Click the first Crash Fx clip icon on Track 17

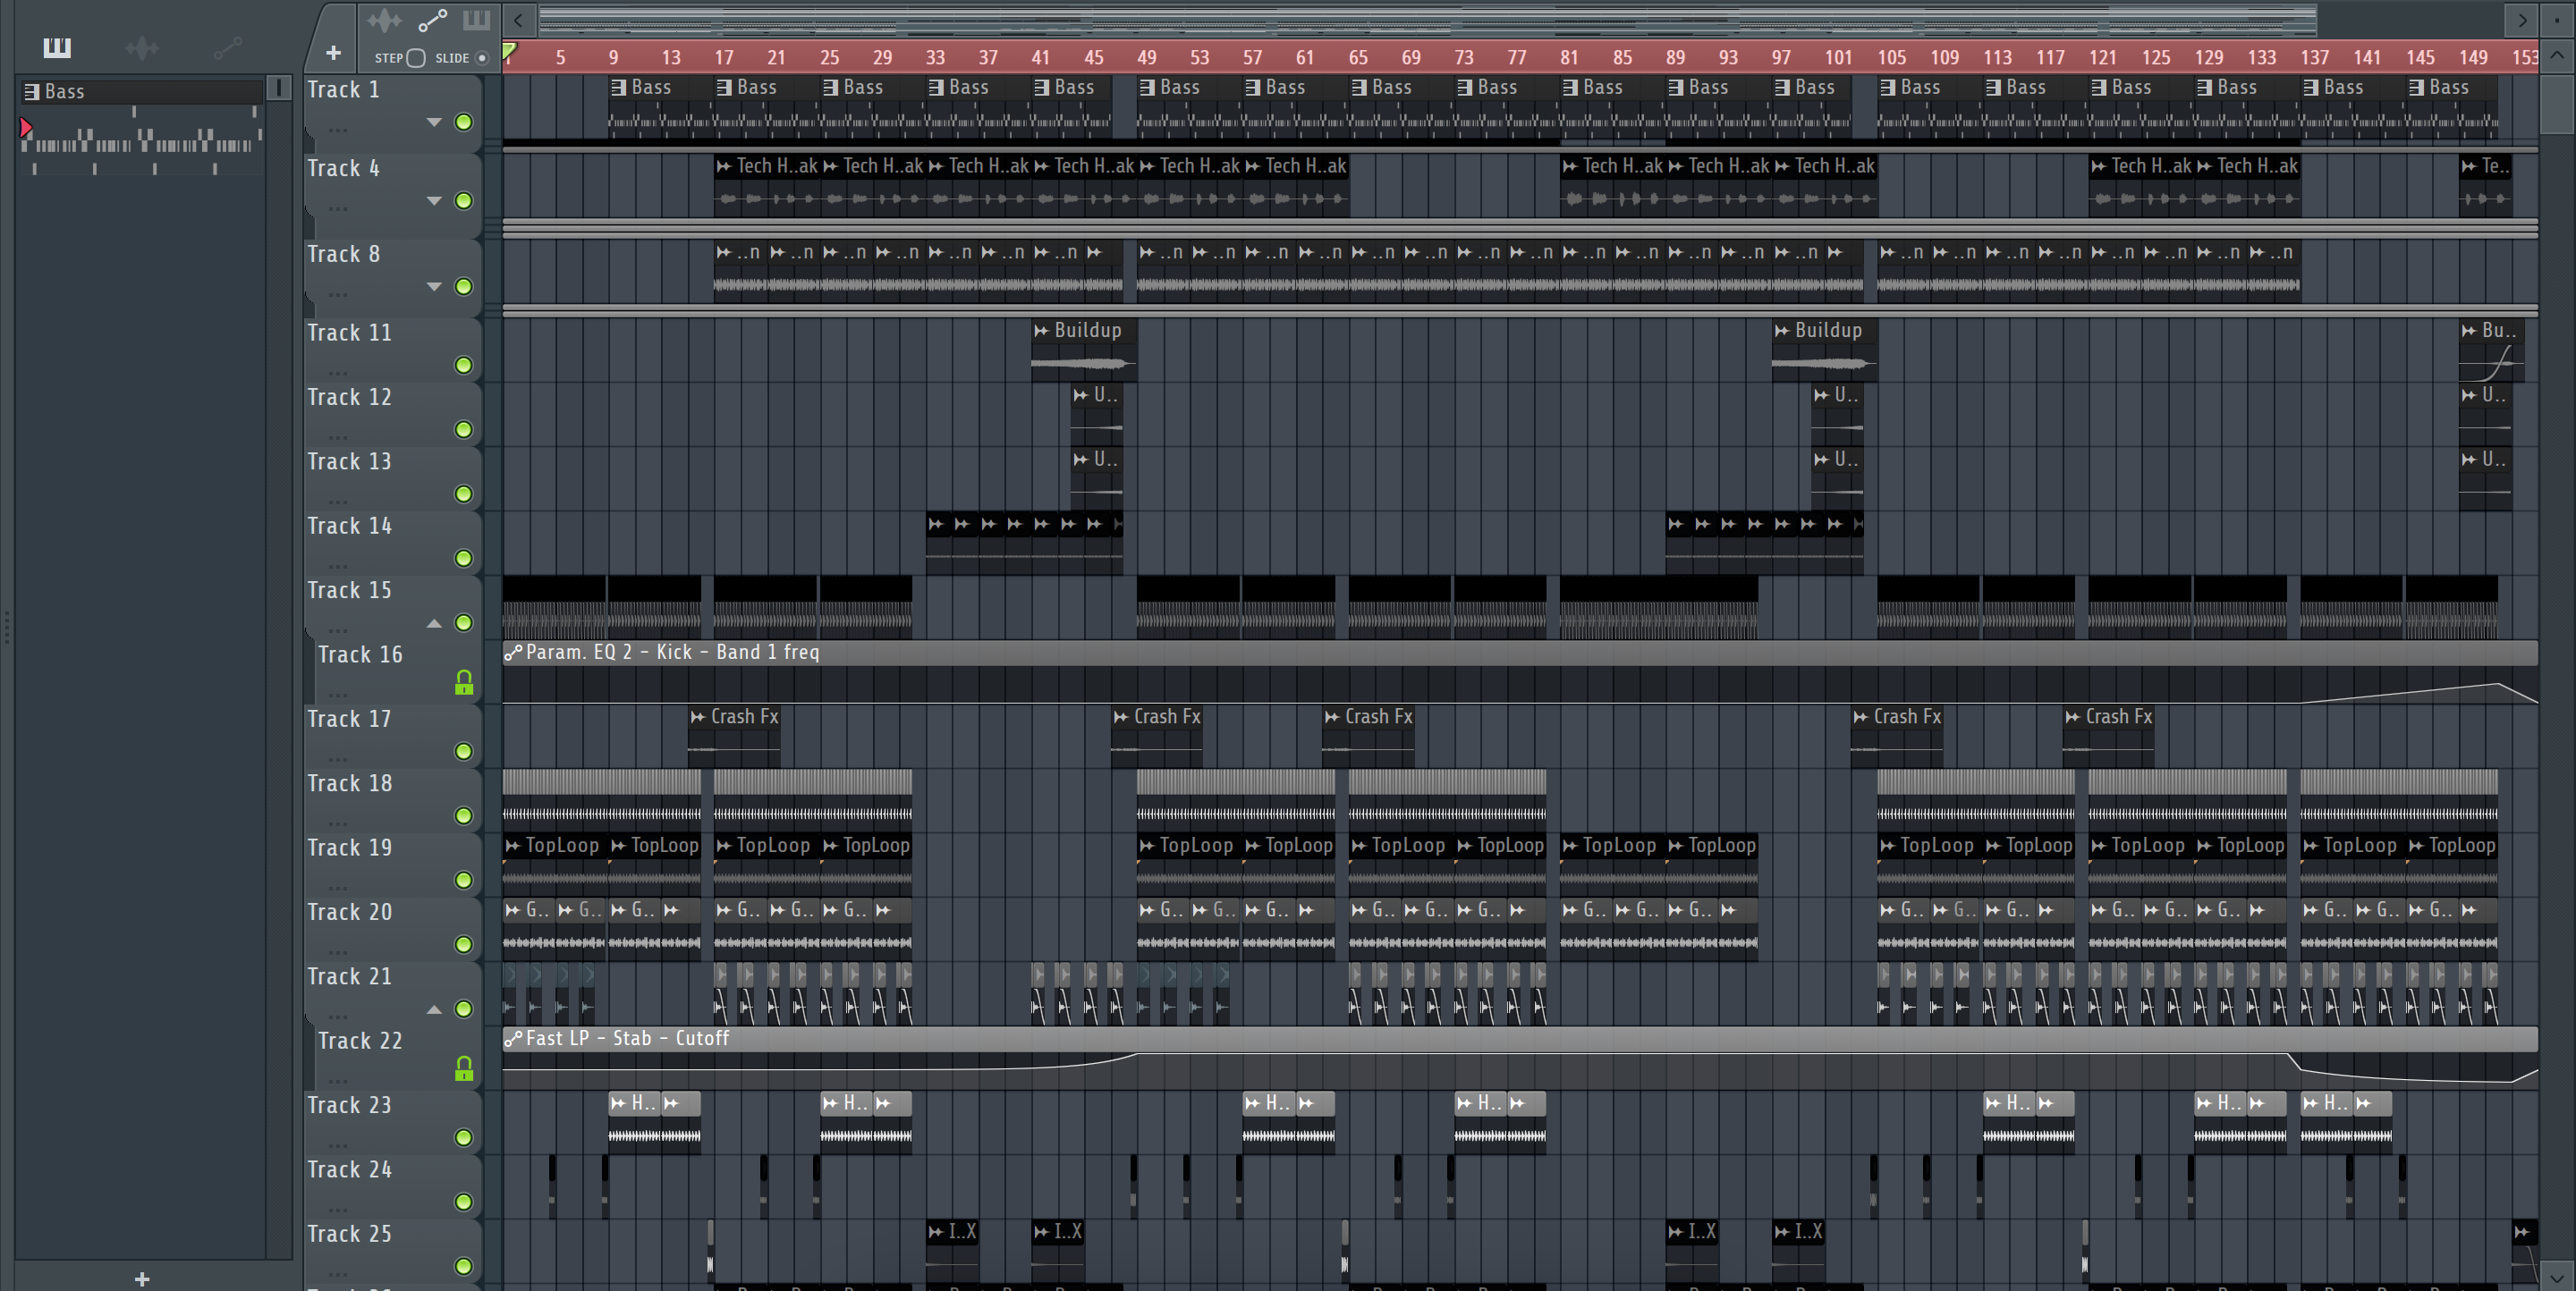click(698, 716)
